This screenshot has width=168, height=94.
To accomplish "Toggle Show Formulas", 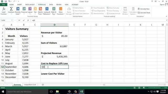I will click(x=113, y=8).
